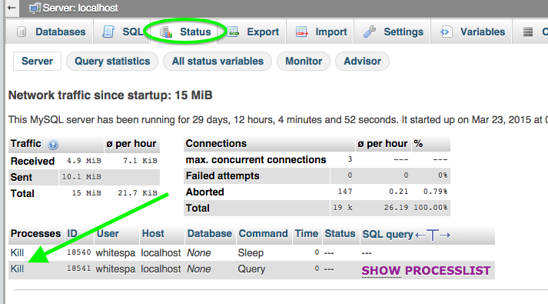Image resolution: width=548 pixels, height=304 pixels.
Task: Kill process 18541
Action: [x=17, y=269]
